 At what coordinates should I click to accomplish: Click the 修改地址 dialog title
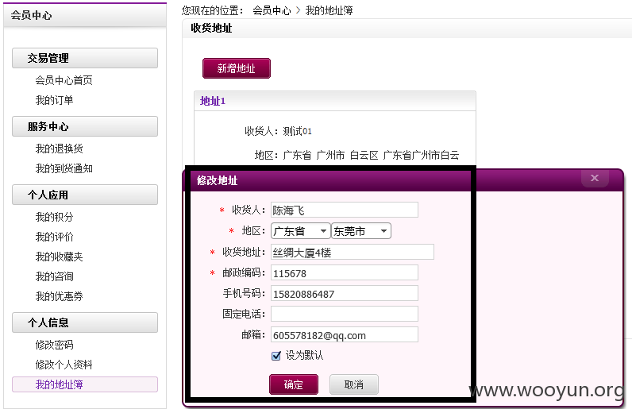(x=217, y=180)
